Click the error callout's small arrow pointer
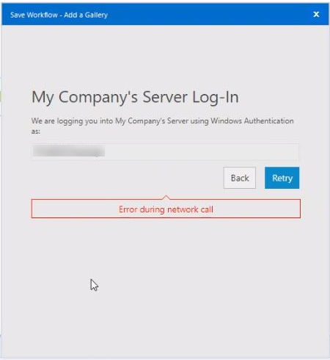330x360 pixels. (x=166, y=197)
